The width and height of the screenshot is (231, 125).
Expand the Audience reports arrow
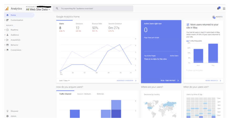[x=5, y=35]
